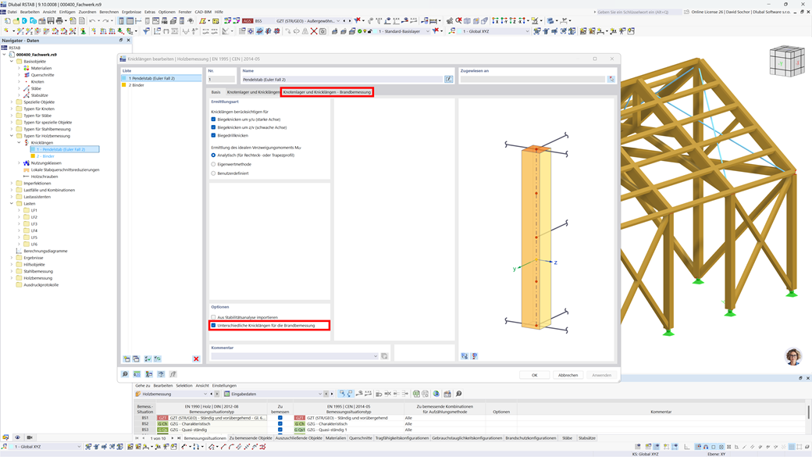Collapse the Lasten tree node

[12, 204]
